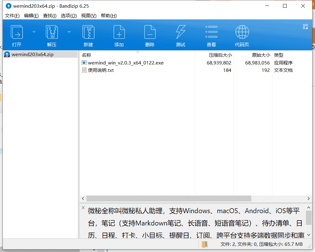Click the View (查看) list icon
The width and height of the screenshot is (315, 252).
point(211,32)
